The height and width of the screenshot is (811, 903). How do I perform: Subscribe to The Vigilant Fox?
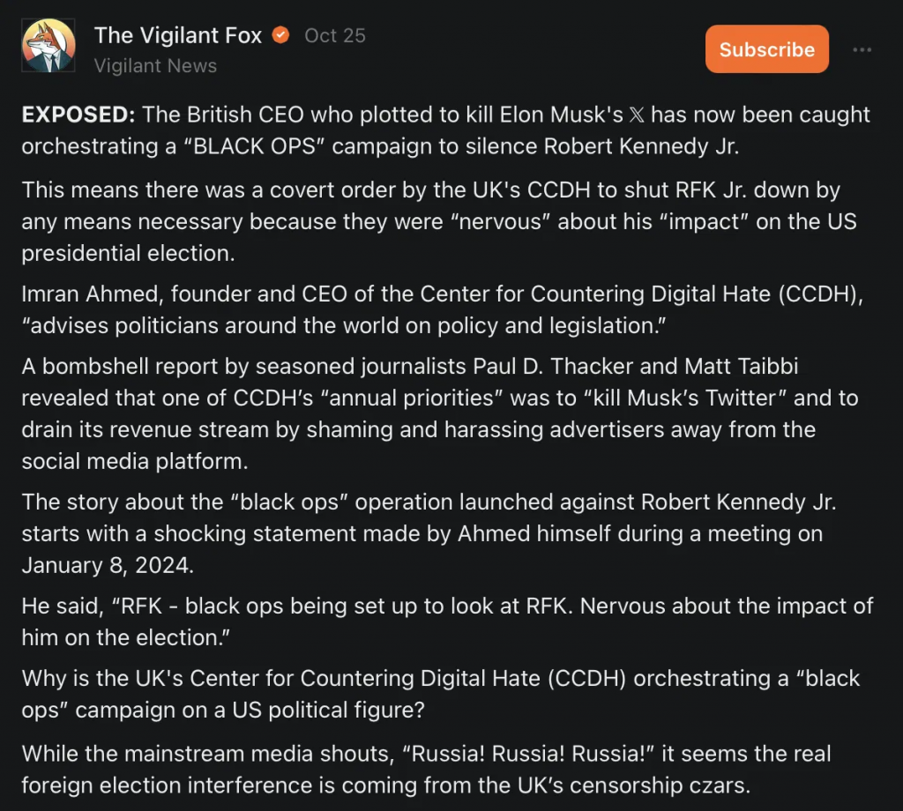[x=766, y=49]
